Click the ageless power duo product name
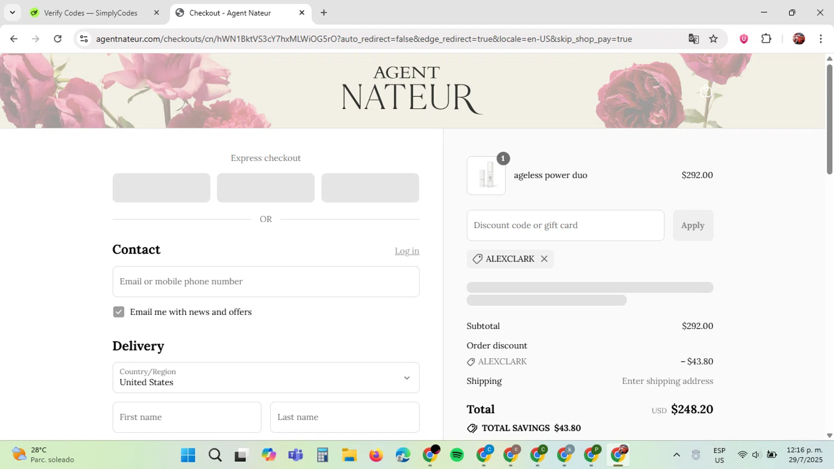Viewport: 834px width, 469px height. point(550,175)
